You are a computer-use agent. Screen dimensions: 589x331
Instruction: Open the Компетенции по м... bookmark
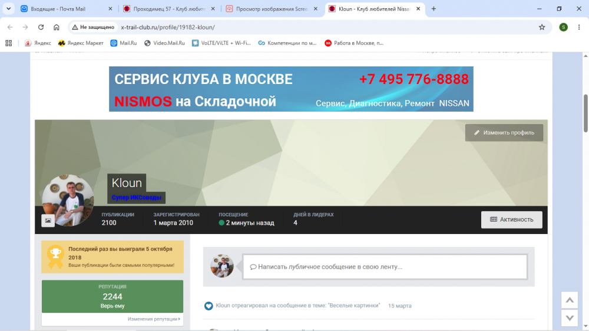pyautogui.click(x=287, y=43)
